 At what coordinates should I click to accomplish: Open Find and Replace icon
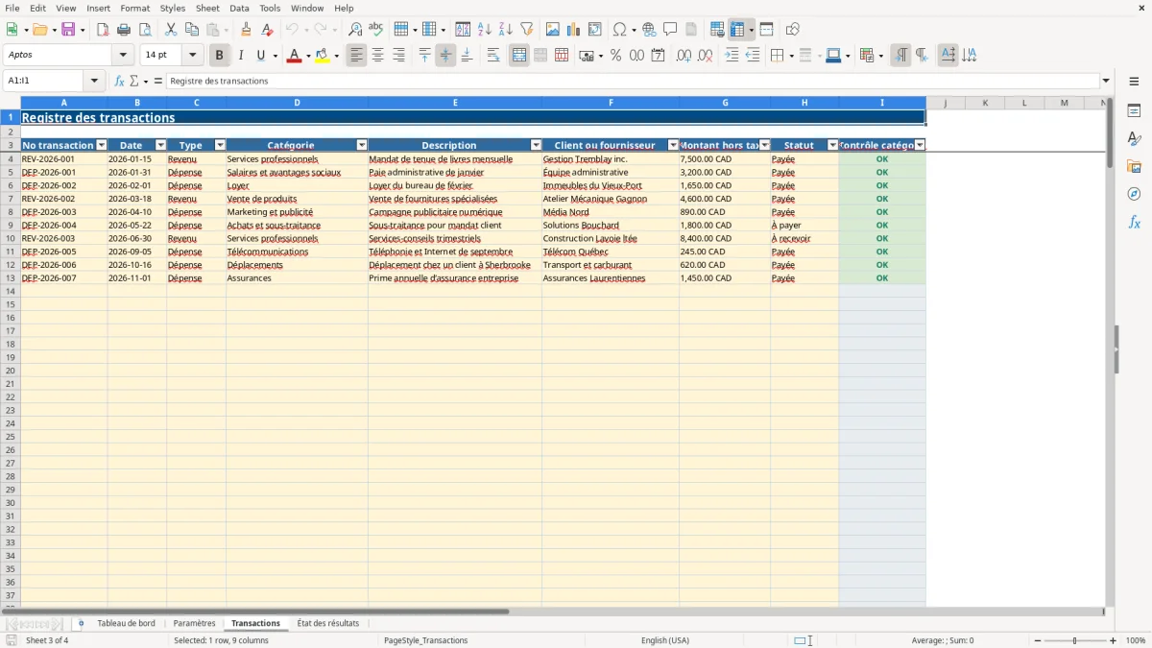point(355,30)
